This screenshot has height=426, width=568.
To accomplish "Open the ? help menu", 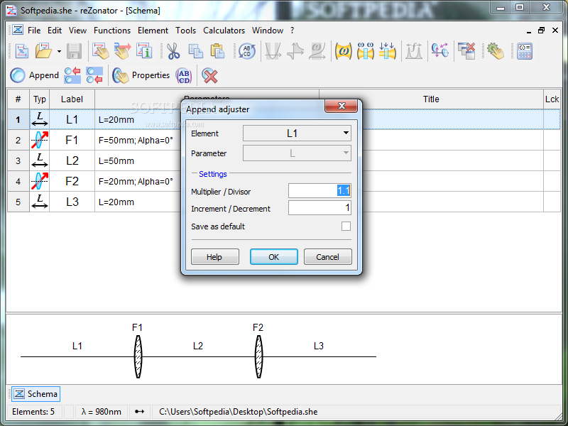I will [292, 31].
